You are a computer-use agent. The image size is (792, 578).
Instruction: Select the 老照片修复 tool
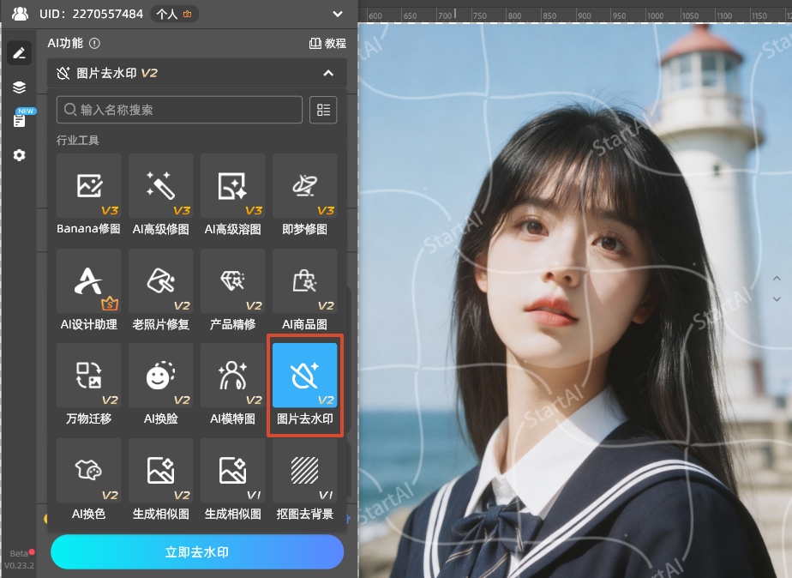[x=160, y=280]
